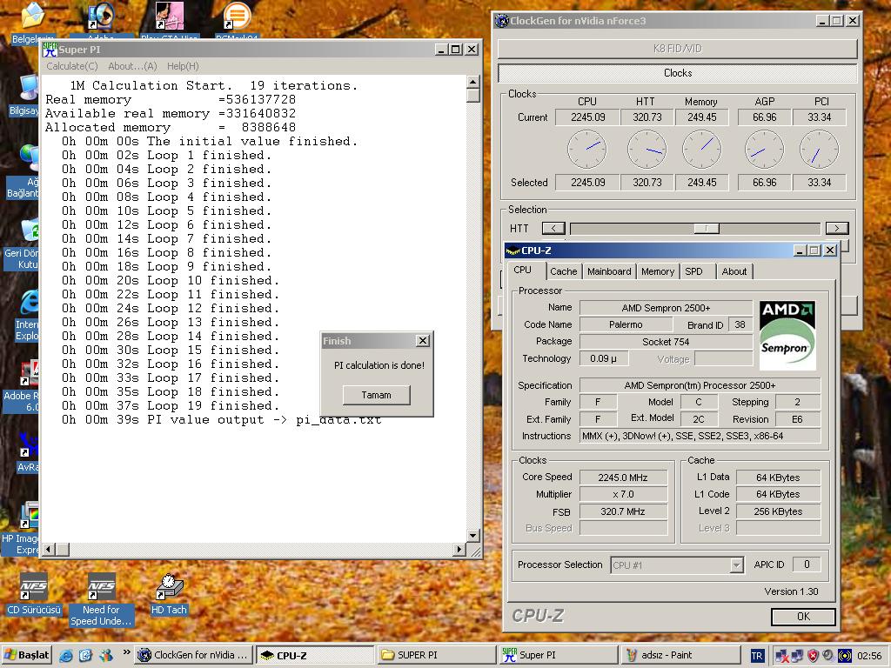
Task: Open the Başlat start menu
Action: pos(27,655)
